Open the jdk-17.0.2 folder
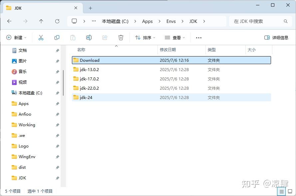 coord(89,79)
